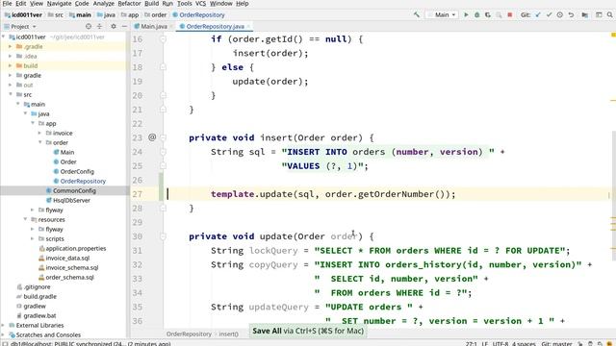The height and width of the screenshot is (346, 616).
Task: Click UTF-8 encoding in status bar
Action: tap(500, 344)
